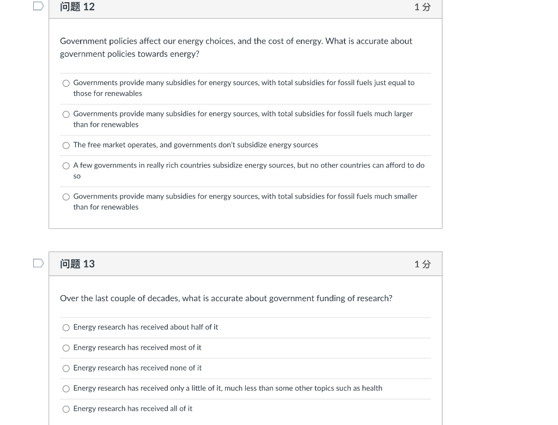Select radio for fossil fuel subsidies much smaller
The height and width of the screenshot is (425, 558).
66,196
